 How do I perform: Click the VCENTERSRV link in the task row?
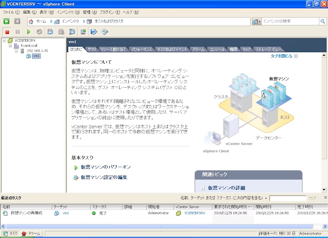[x=195, y=213]
